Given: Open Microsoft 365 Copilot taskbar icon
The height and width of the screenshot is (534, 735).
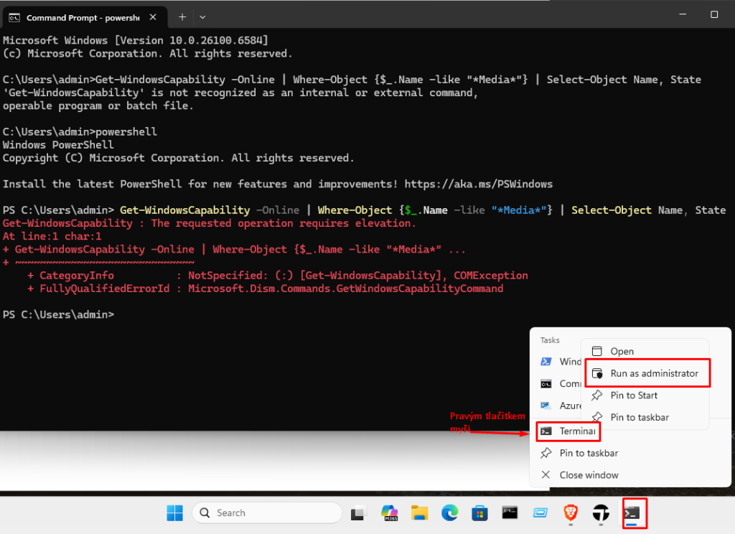Looking at the screenshot, I should 390,513.
